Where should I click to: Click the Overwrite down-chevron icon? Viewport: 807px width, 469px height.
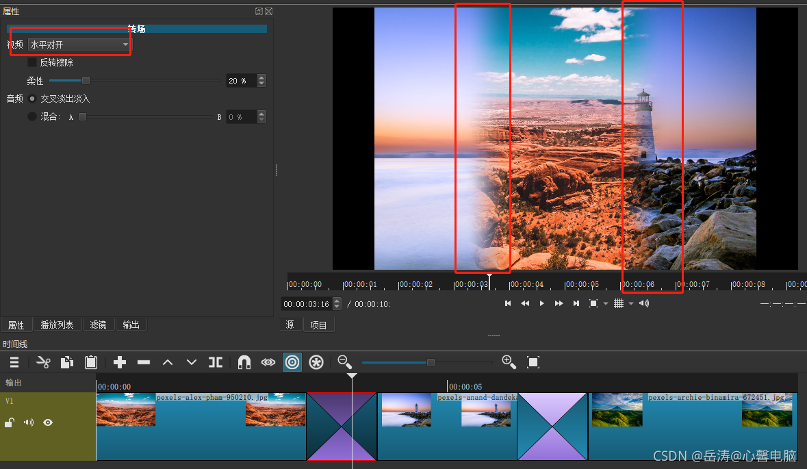(192, 362)
